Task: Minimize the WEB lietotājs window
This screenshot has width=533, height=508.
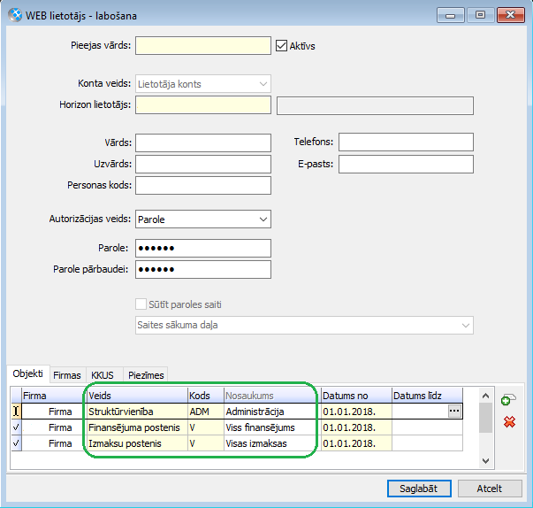Action: click(x=451, y=15)
